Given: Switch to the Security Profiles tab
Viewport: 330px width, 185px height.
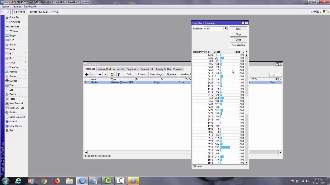Looking at the screenshot, I should point(163,69).
